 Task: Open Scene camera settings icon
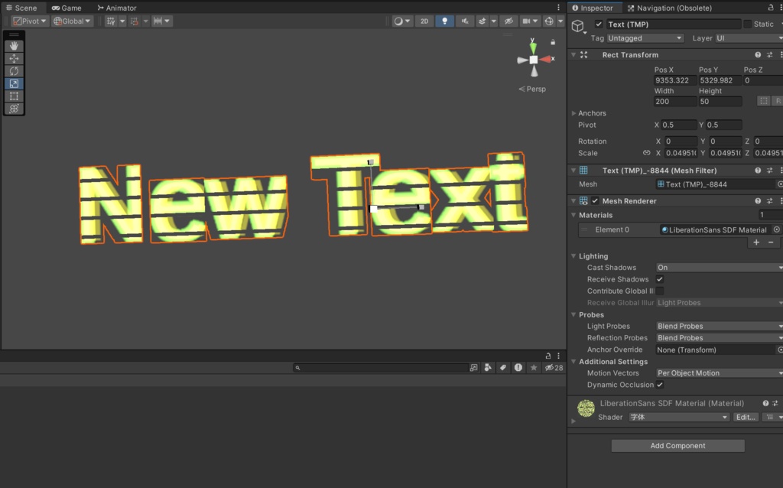click(x=526, y=21)
